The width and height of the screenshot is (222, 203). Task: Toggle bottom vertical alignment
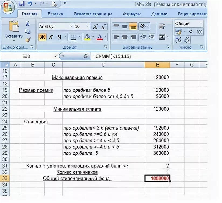tap(133, 26)
